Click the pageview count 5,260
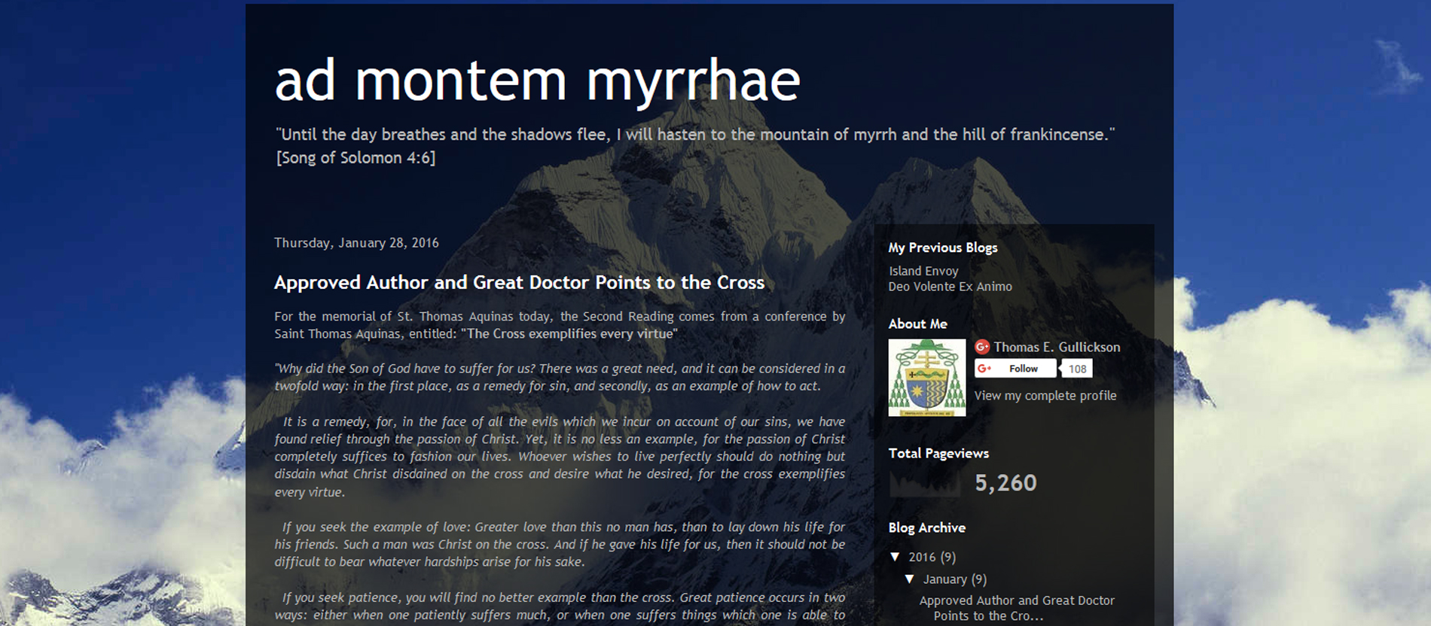This screenshot has width=1431, height=626. 1005,483
